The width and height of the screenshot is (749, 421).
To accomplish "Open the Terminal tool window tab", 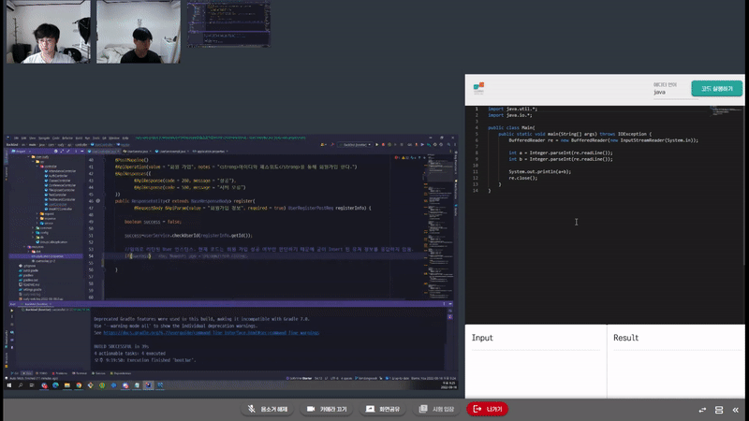I will (80, 373).
